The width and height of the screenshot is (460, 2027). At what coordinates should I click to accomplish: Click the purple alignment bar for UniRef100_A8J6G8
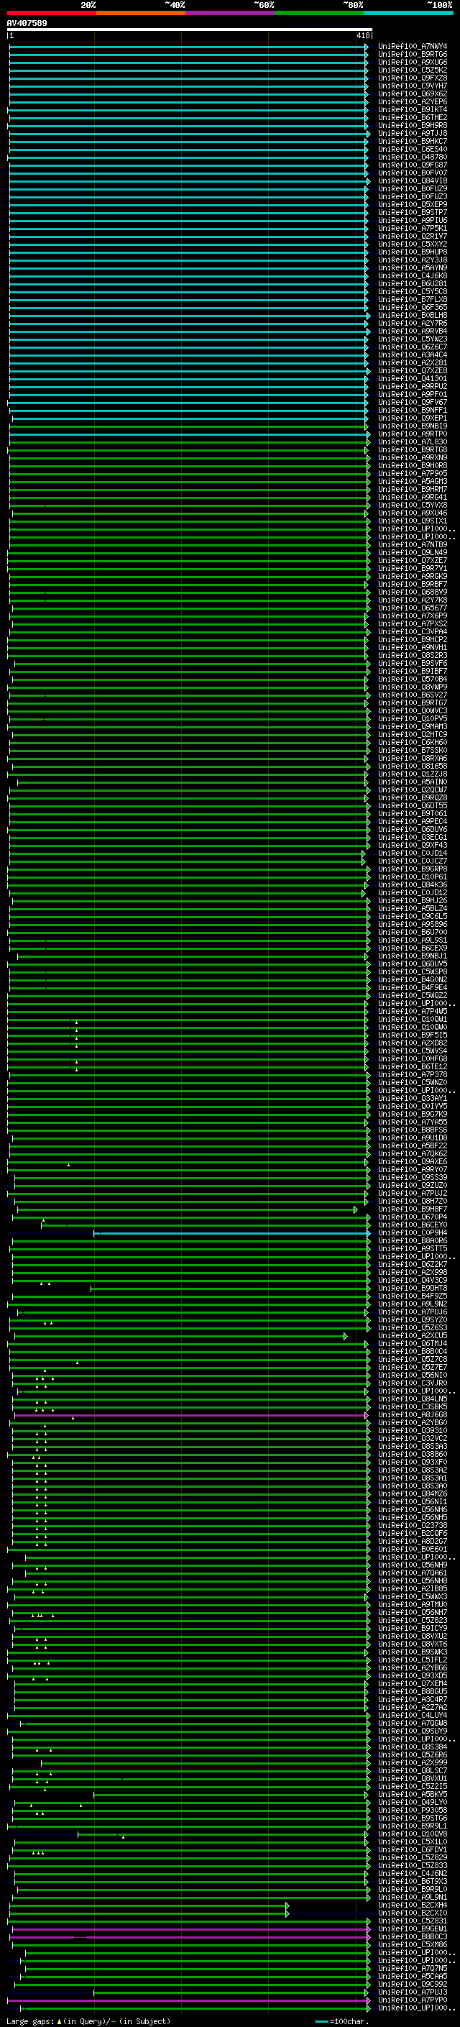pos(191,1415)
